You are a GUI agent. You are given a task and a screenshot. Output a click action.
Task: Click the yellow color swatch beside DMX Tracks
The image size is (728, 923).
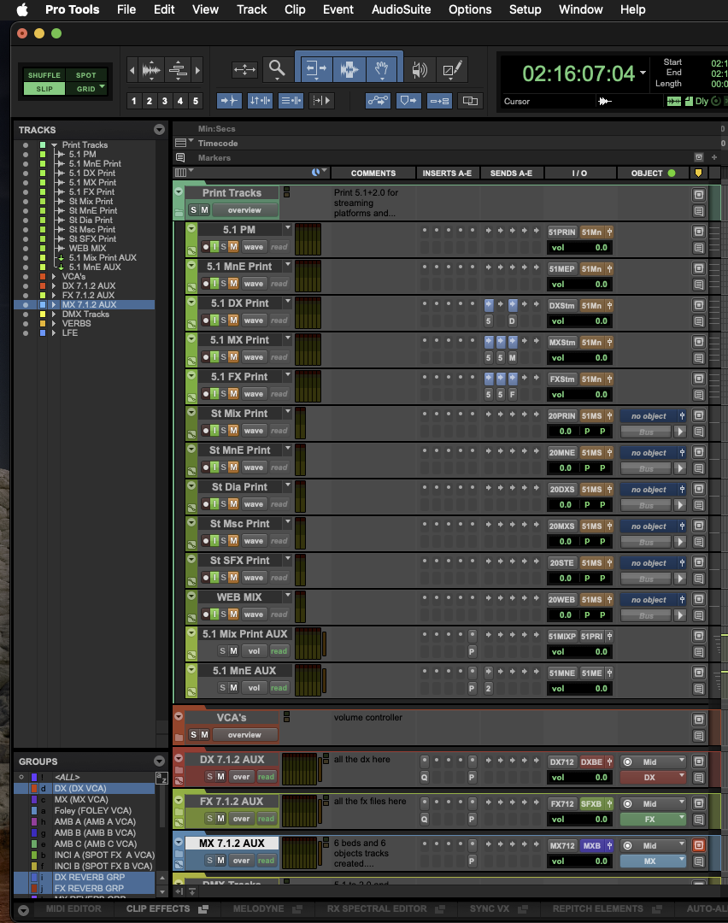43,315
